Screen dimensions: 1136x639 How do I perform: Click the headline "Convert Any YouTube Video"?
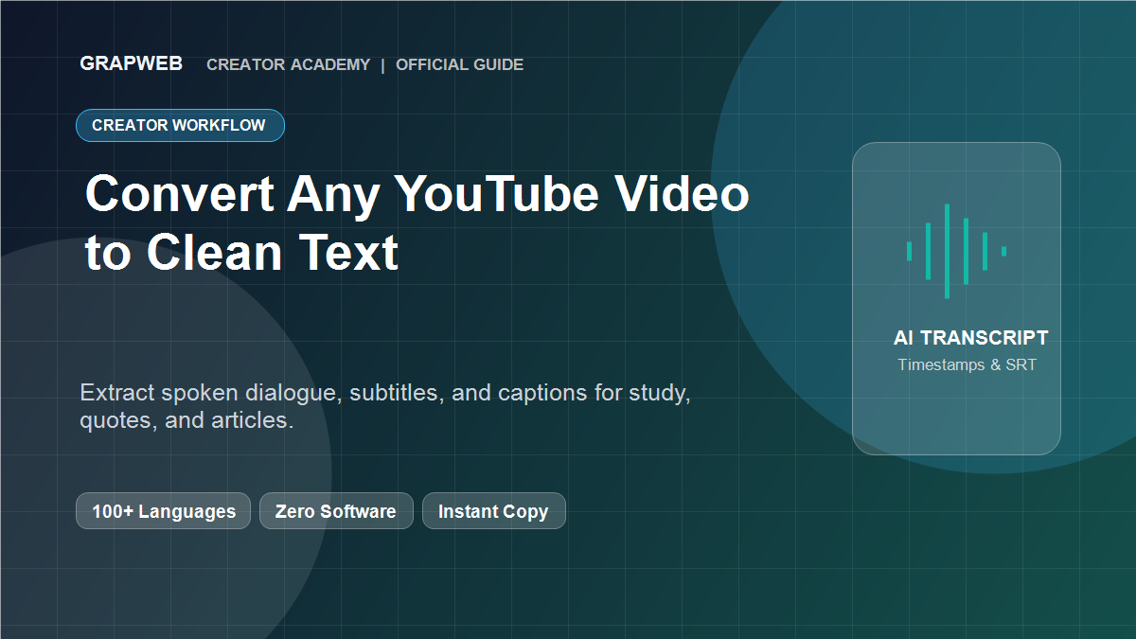417,194
